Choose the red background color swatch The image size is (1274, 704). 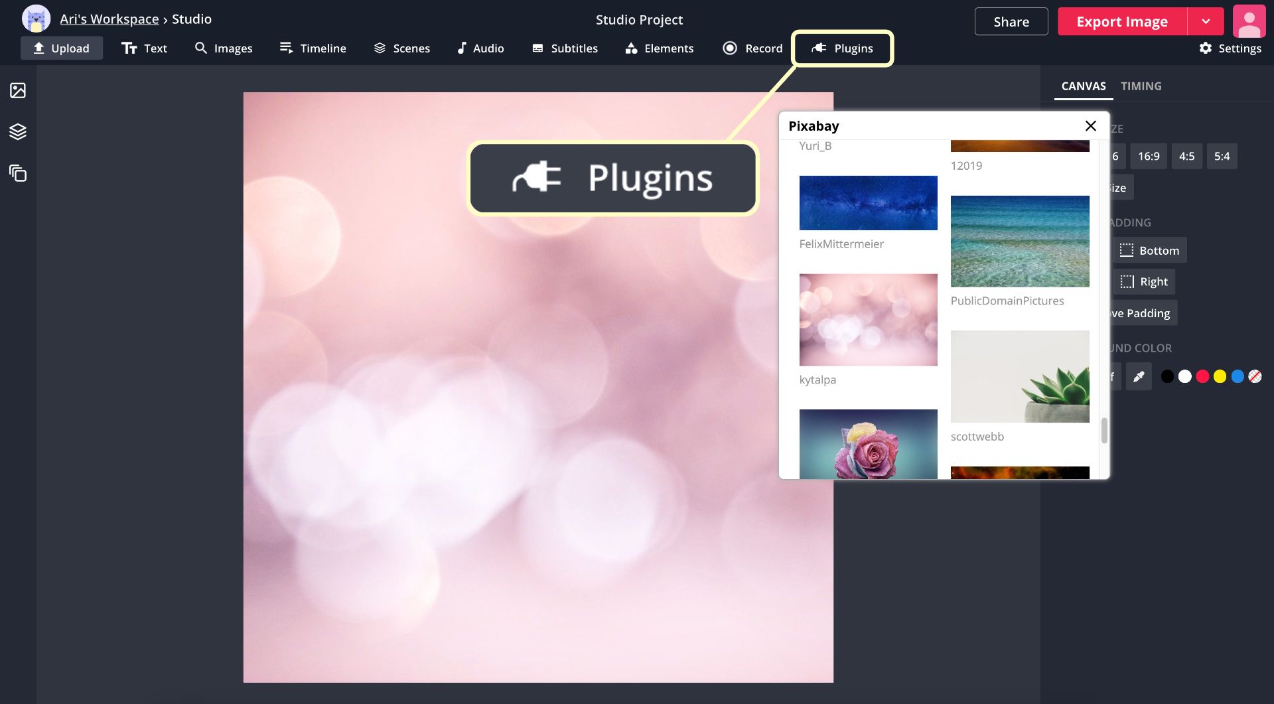[1202, 377]
